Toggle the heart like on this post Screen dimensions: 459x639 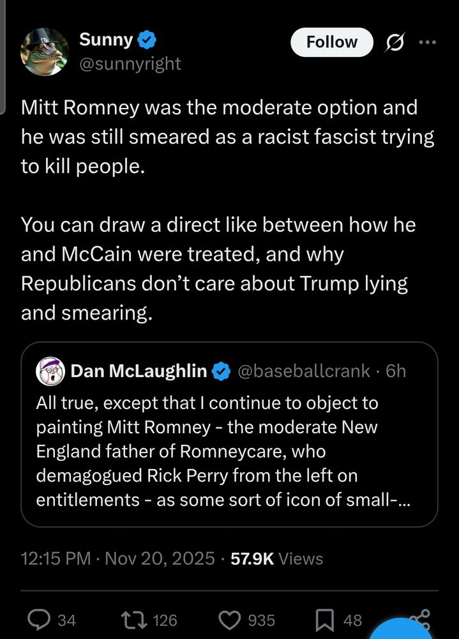tap(229, 619)
